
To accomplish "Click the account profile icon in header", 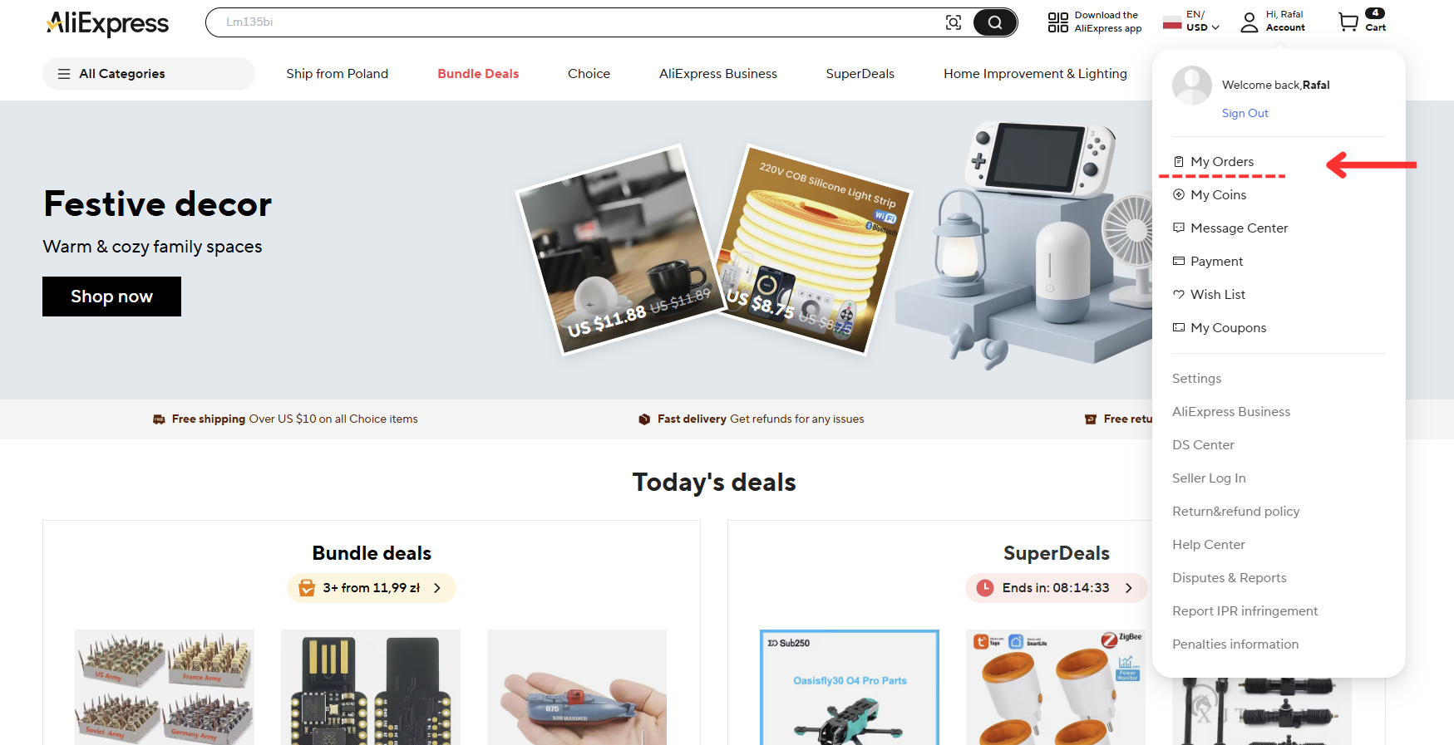I will point(1249,22).
